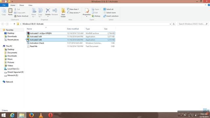This screenshot has height=118, width=210.
Task: Select the Read Me text document
Action: 71,46
